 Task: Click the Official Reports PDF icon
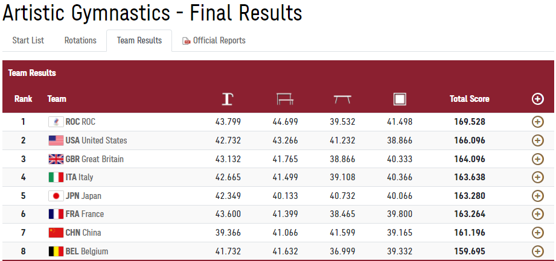coord(186,41)
